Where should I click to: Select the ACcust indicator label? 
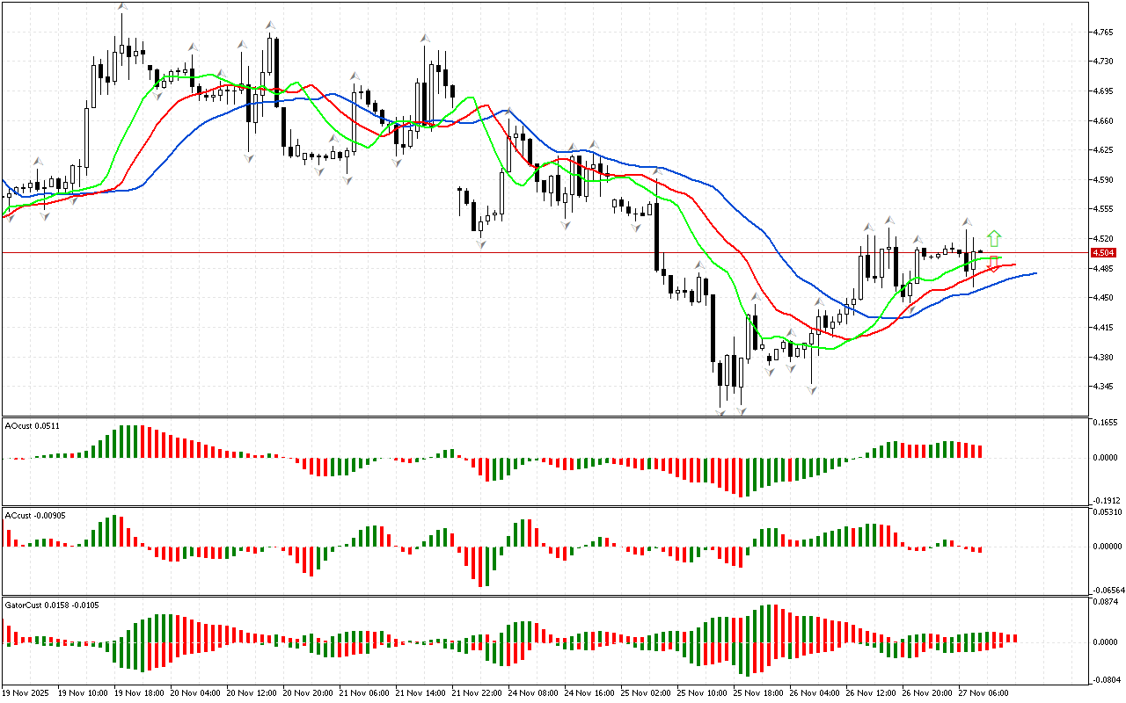point(35,514)
